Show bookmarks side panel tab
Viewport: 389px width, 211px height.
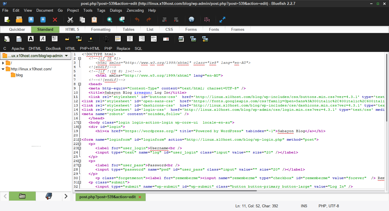49,196
